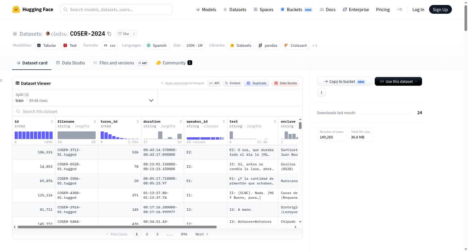
Task: Open the Data Studio tab
Action: coord(70,63)
